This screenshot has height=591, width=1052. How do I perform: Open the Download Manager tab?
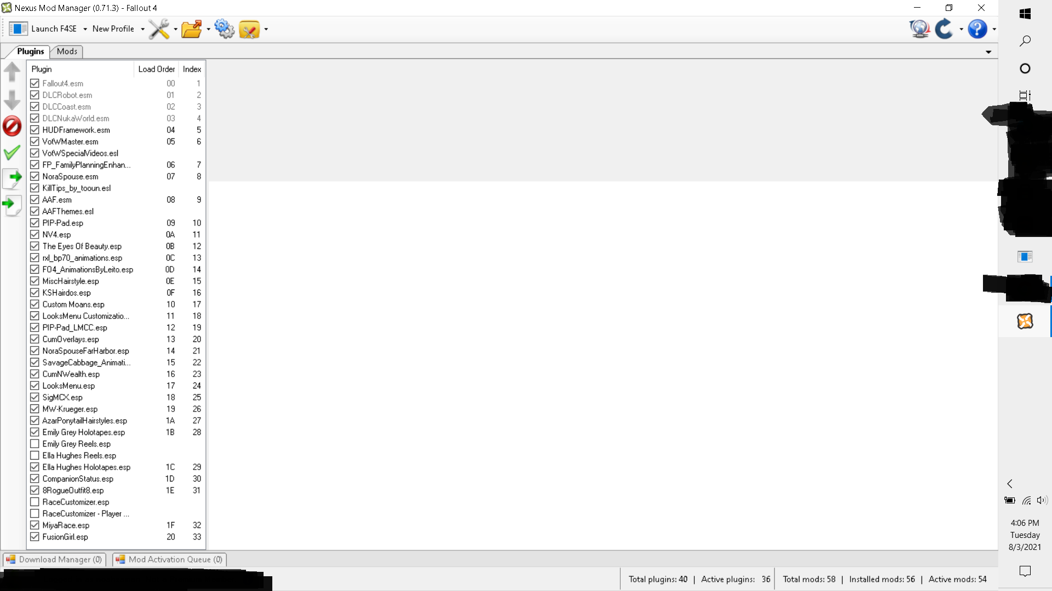[x=54, y=559]
